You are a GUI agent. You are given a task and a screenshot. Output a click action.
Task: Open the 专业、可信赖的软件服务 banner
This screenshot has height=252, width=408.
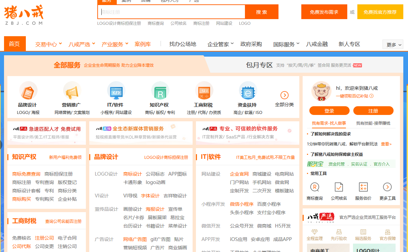pyautogui.click(x=248, y=133)
